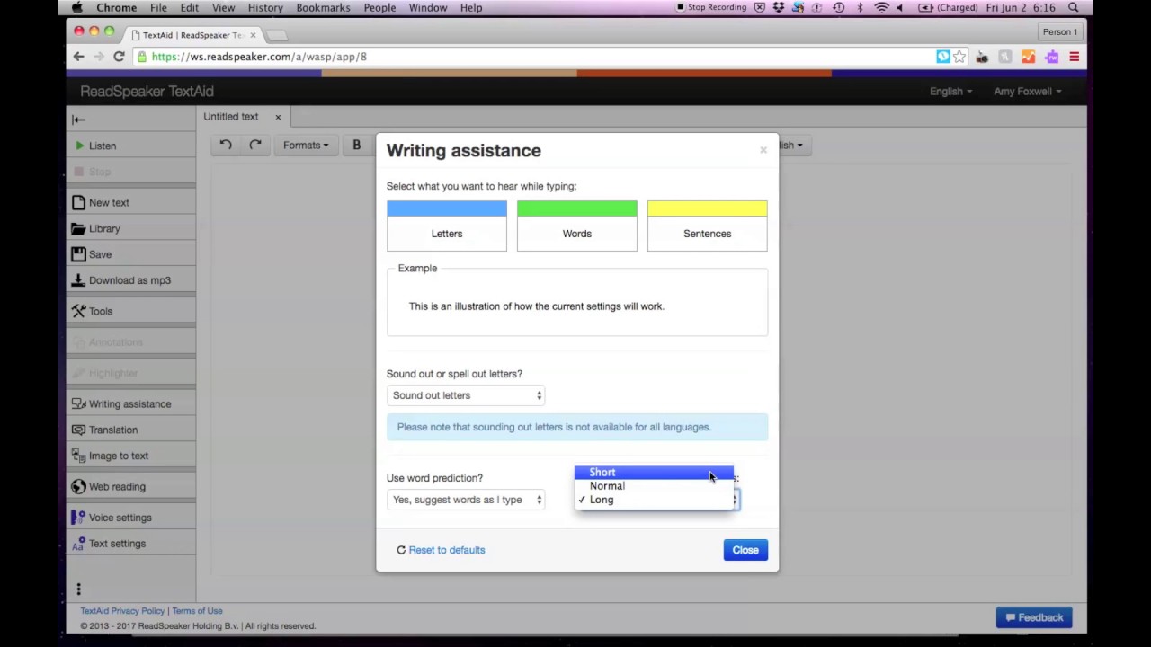Click the Listen play icon
The image size is (1151, 647).
[x=79, y=146]
